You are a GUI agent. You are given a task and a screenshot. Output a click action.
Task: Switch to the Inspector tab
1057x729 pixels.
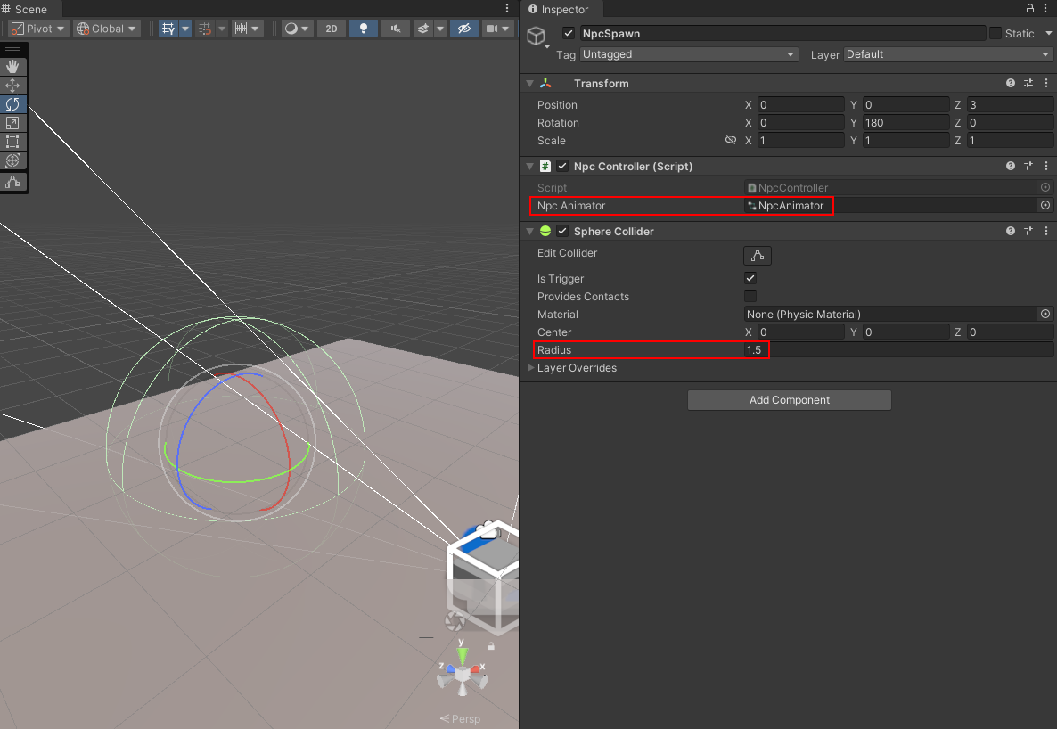(564, 10)
